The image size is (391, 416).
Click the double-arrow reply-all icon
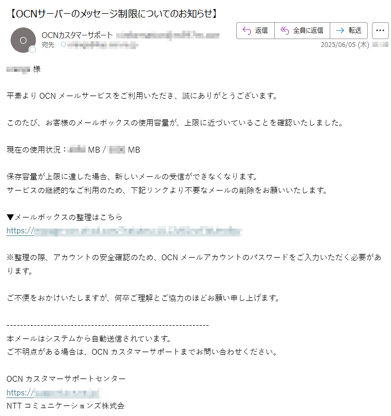point(285,31)
